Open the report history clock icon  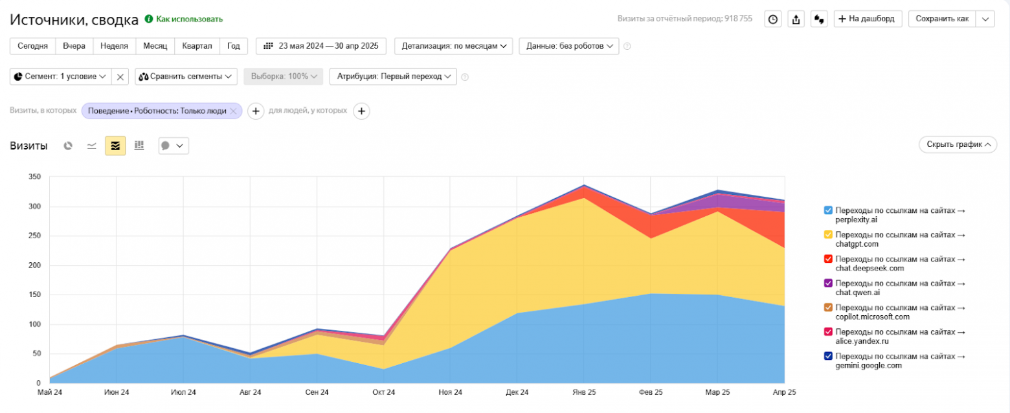click(x=772, y=19)
